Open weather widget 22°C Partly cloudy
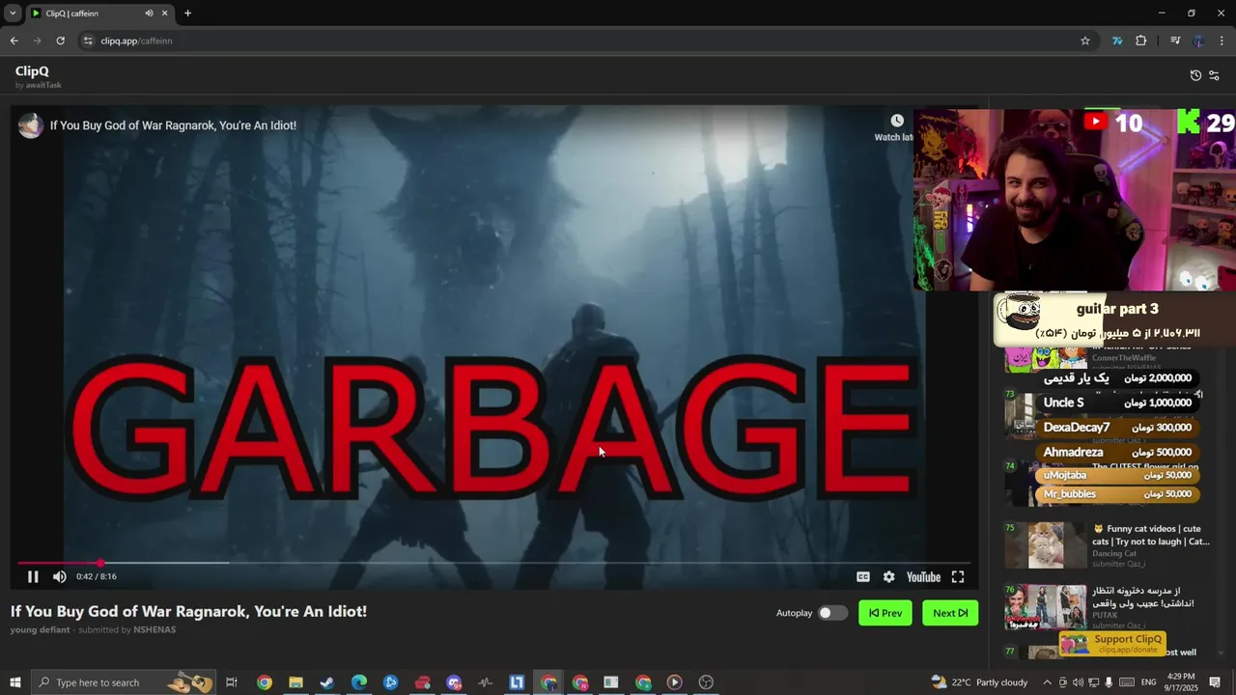The width and height of the screenshot is (1236, 695). 979,682
